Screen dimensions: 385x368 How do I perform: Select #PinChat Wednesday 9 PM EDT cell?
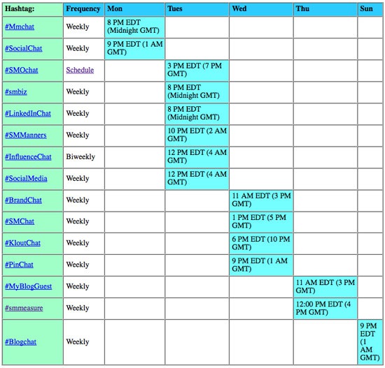click(261, 265)
